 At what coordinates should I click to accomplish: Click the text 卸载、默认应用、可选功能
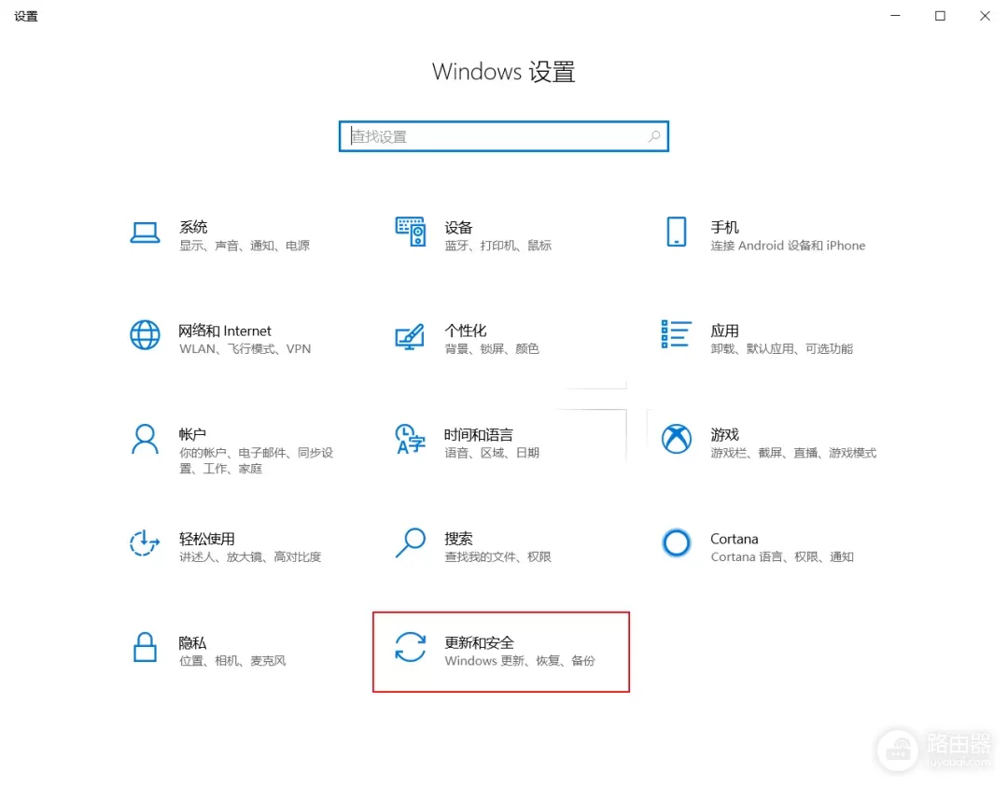point(782,348)
